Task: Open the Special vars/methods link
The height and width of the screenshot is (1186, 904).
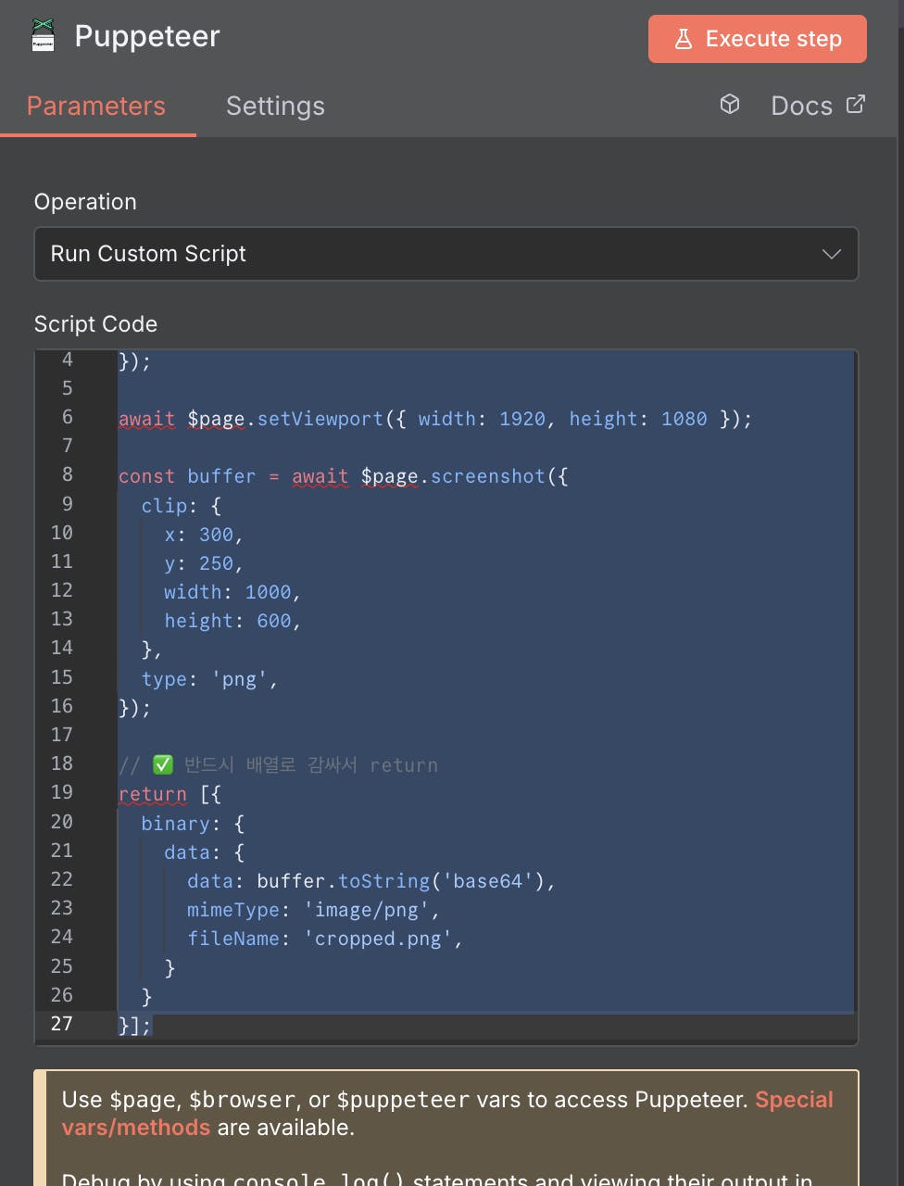Action: coord(447,1113)
